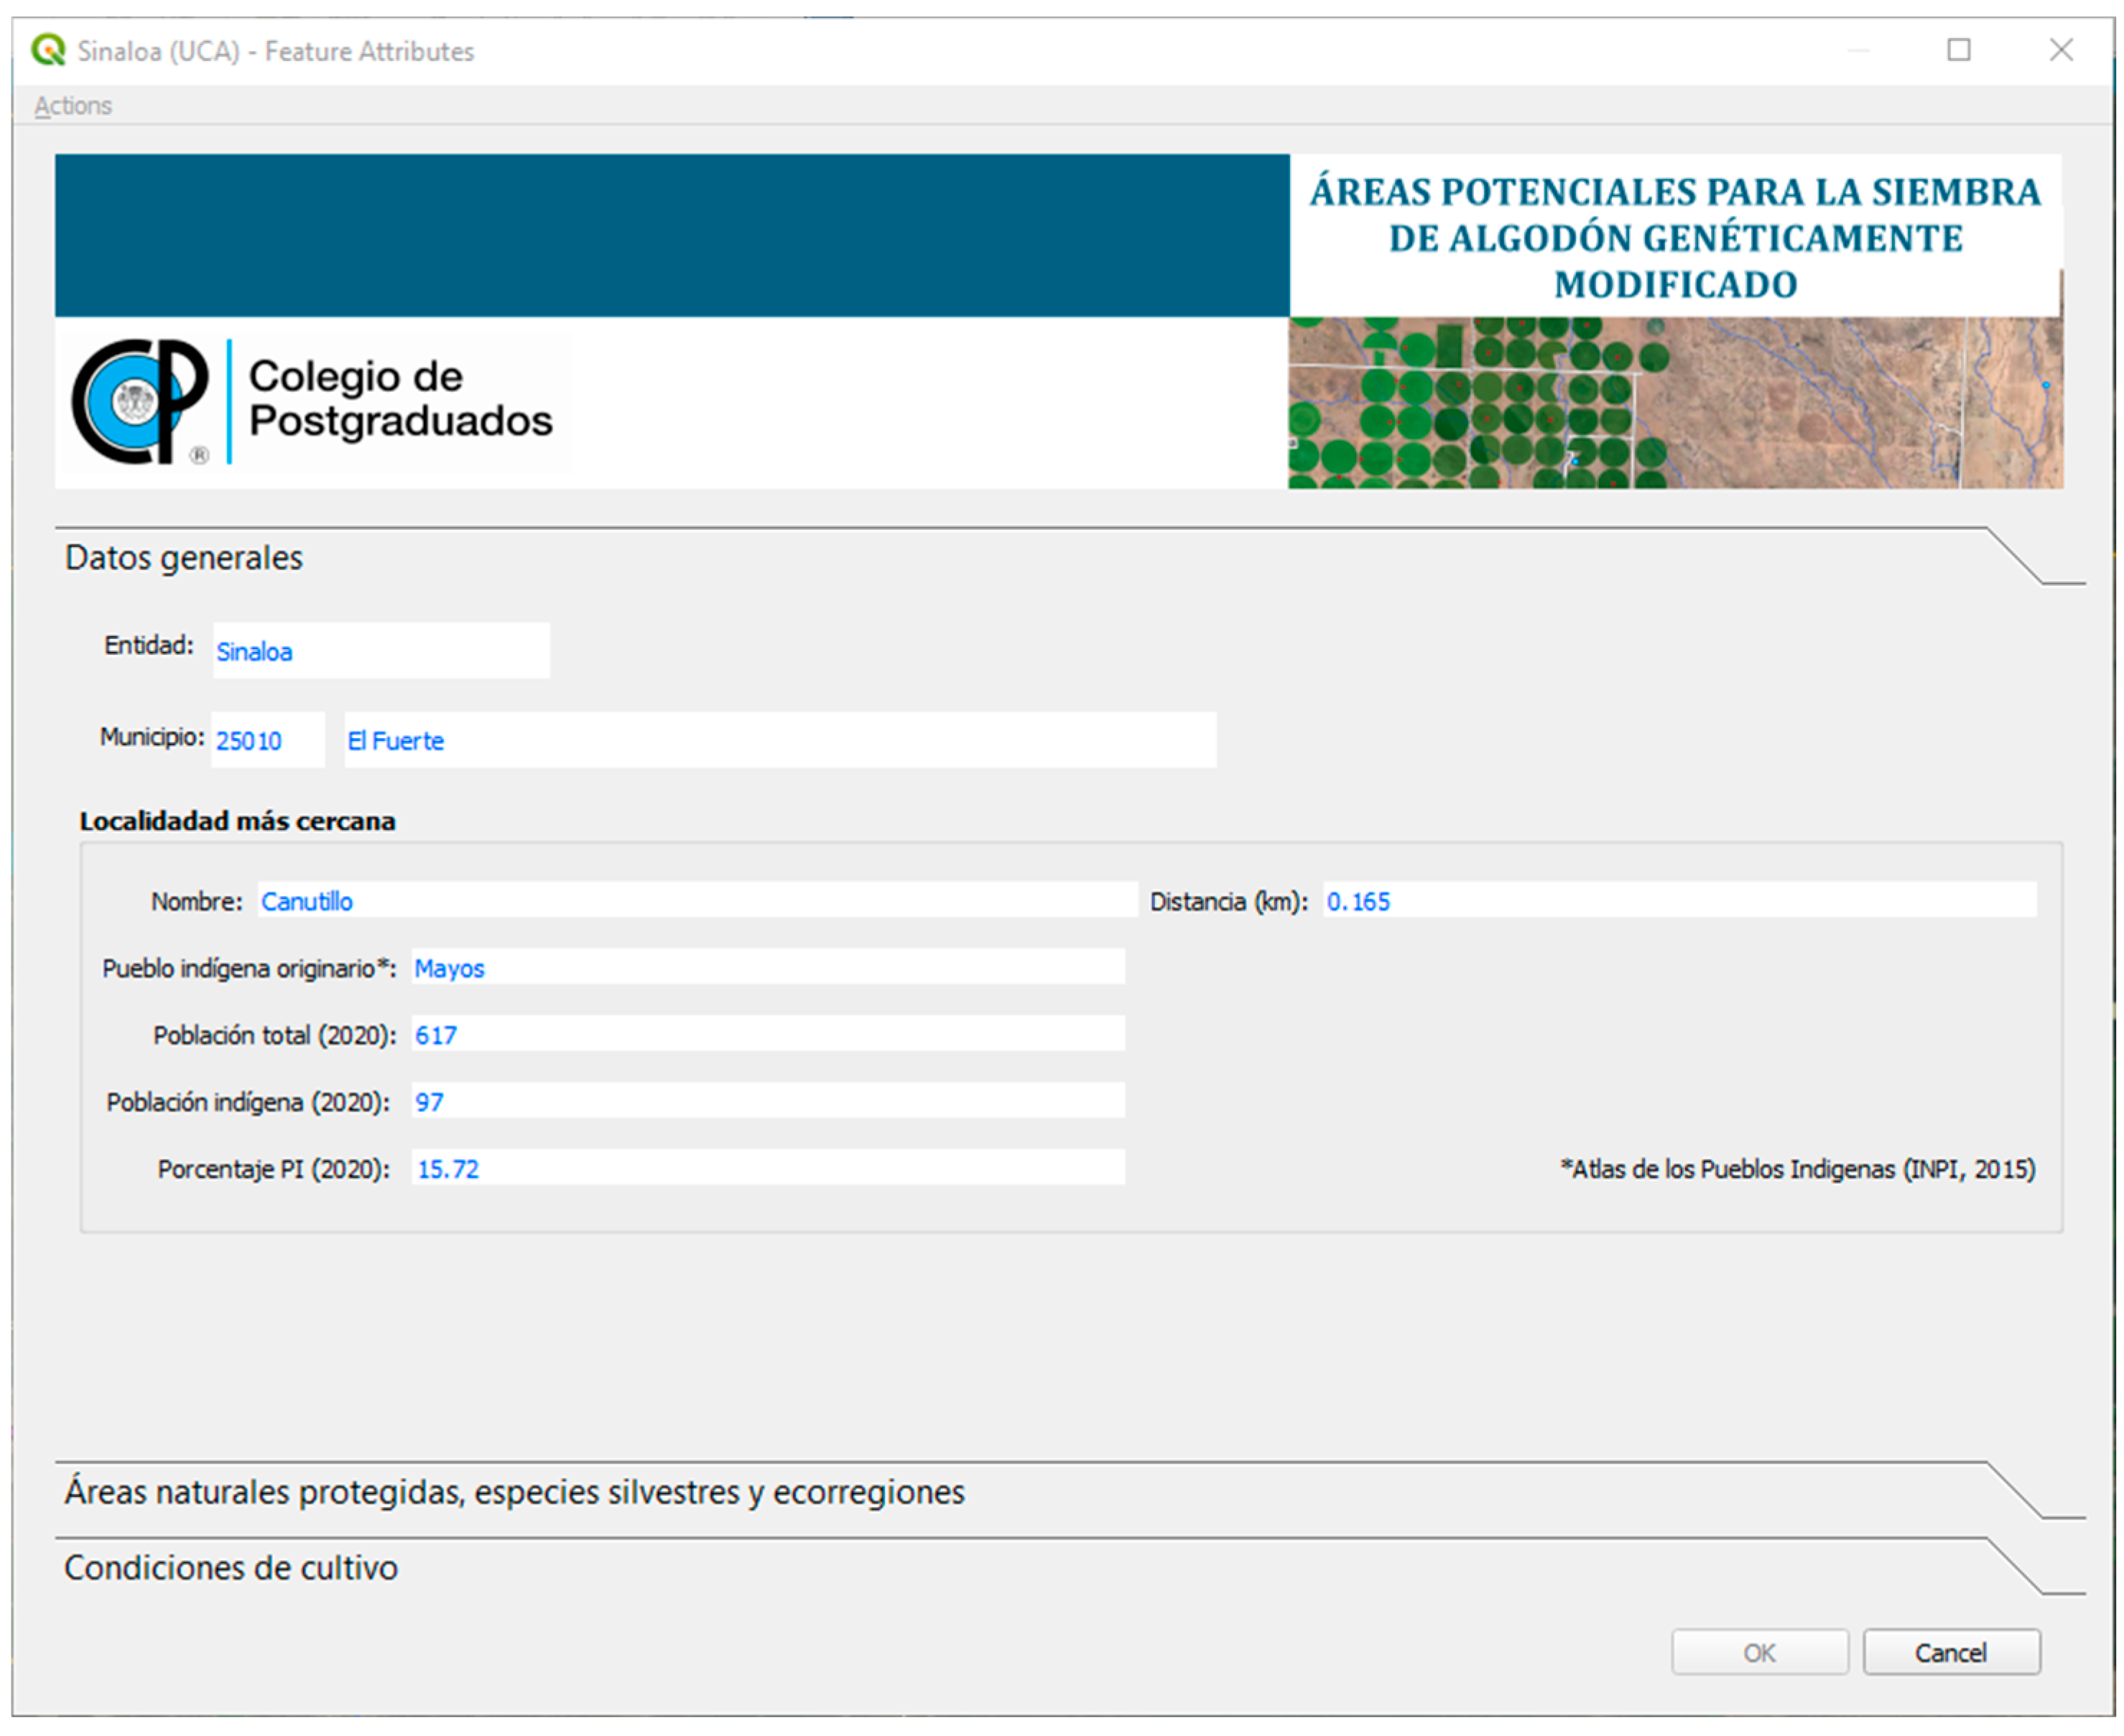
Task: Click the Pueblo indígena originario field Mayos
Action: [x=767, y=968]
